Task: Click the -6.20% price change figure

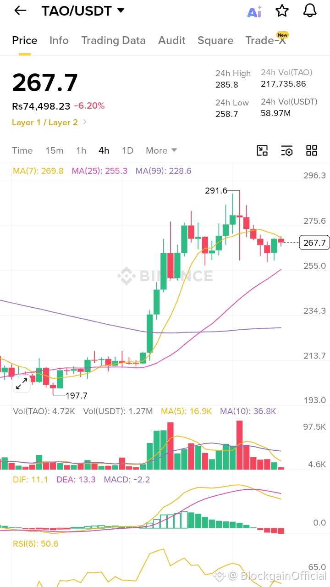Action: (89, 106)
